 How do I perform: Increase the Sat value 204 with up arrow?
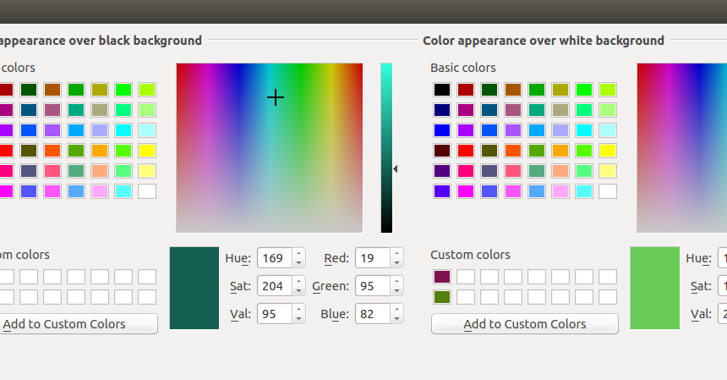(x=299, y=281)
